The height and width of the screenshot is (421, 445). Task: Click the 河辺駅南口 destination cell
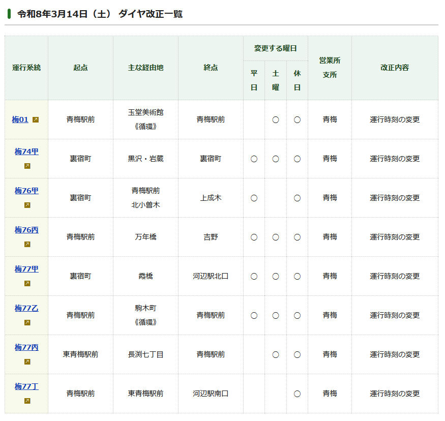[211, 394]
